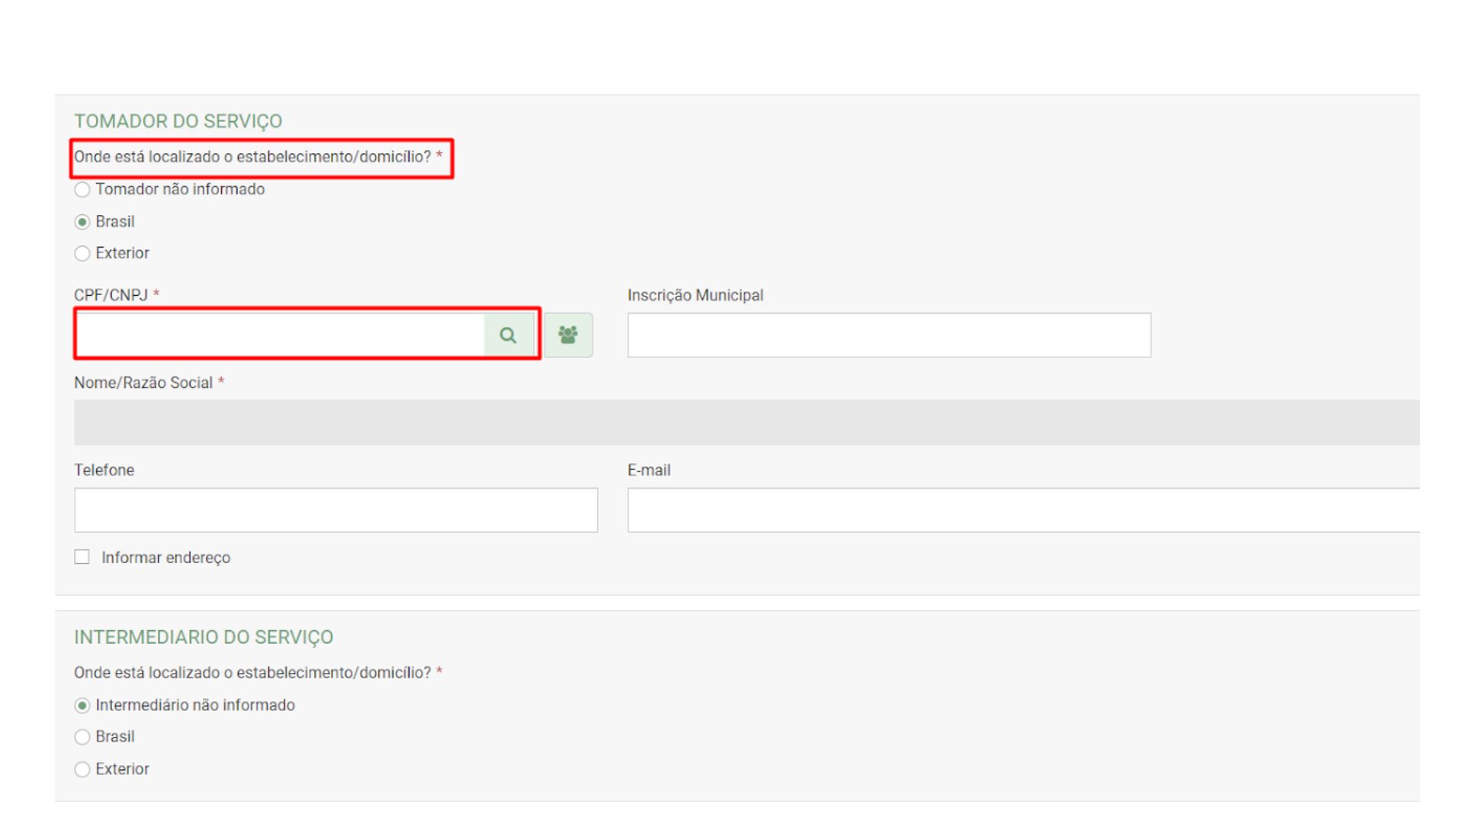Click the Tomador não informado label text
Screen dimensions: 1464x823
coord(180,189)
